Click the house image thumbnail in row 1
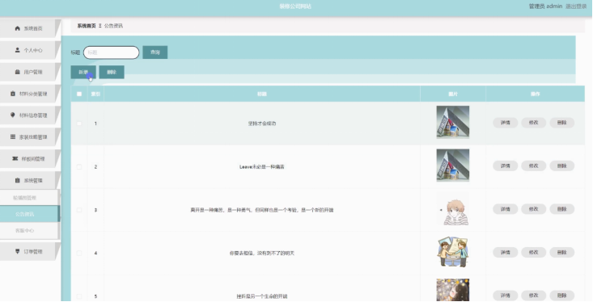This screenshot has width=593, height=302. (x=453, y=122)
